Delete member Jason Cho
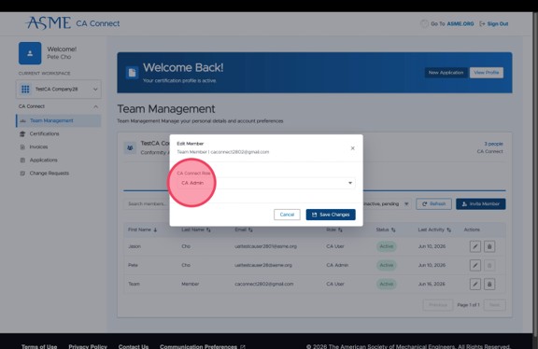The height and width of the screenshot is (349, 538). tap(489, 246)
